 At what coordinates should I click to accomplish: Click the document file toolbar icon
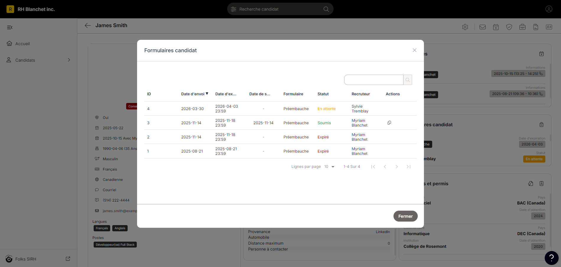tap(536, 27)
